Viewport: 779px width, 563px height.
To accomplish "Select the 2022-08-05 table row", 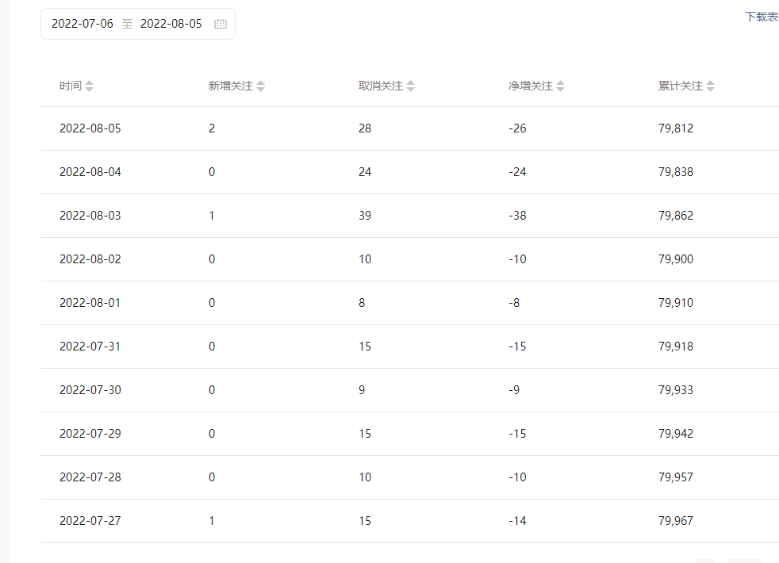I will (409, 128).
